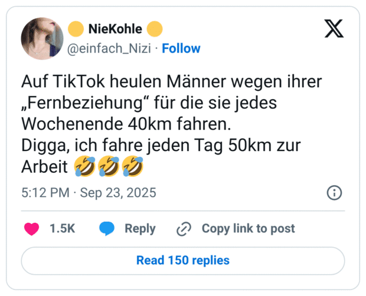Follow the @einfach_Nizi account

[x=181, y=48]
